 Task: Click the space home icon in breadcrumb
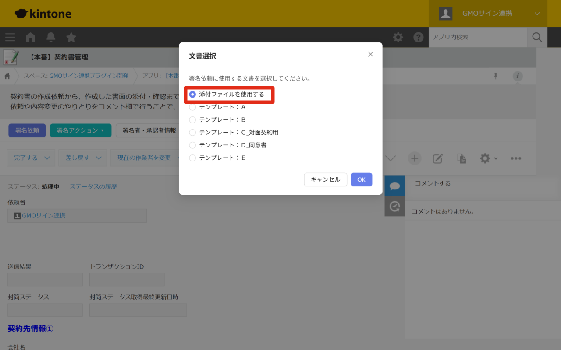[7, 76]
